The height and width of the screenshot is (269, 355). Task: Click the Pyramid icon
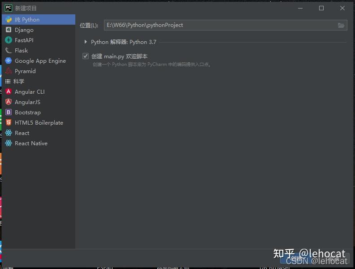pos(9,71)
